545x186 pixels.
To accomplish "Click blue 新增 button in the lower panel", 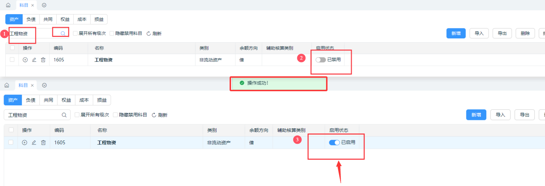I will point(476,115).
